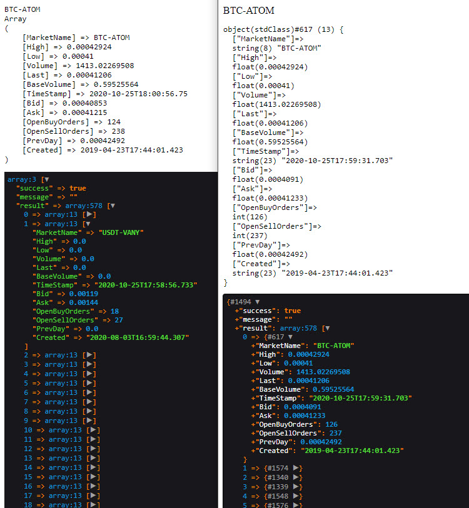Image resolution: width=469 pixels, height=508 pixels.
Task: Expand index 2 array:13 entry
Action: [x=91, y=355]
